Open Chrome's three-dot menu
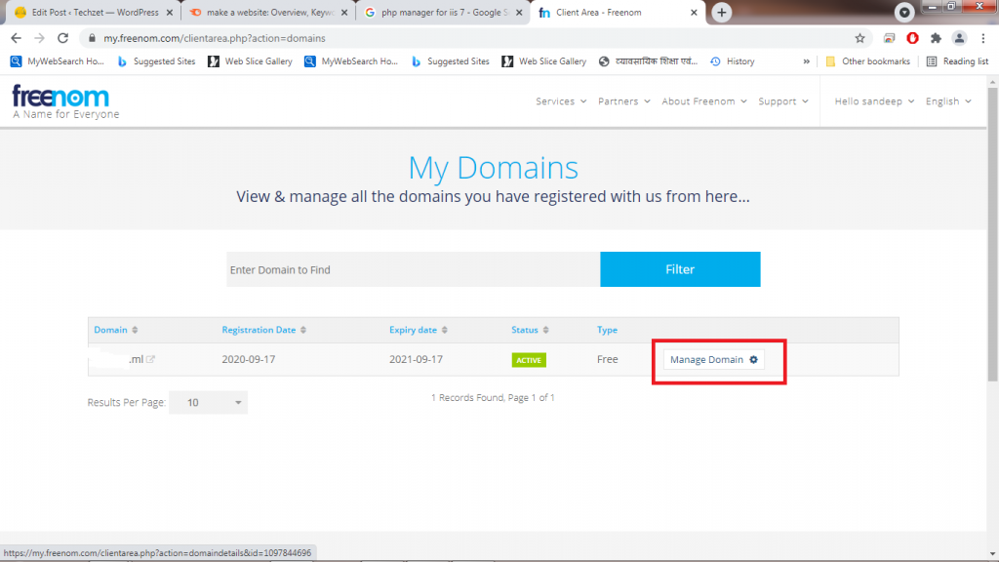Image resolution: width=999 pixels, height=562 pixels. pyautogui.click(x=982, y=38)
